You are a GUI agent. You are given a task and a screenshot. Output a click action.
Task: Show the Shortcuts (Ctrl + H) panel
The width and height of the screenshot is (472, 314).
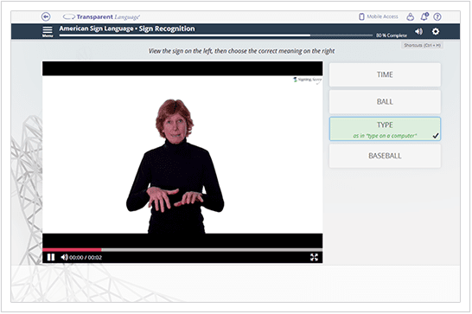tap(422, 45)
